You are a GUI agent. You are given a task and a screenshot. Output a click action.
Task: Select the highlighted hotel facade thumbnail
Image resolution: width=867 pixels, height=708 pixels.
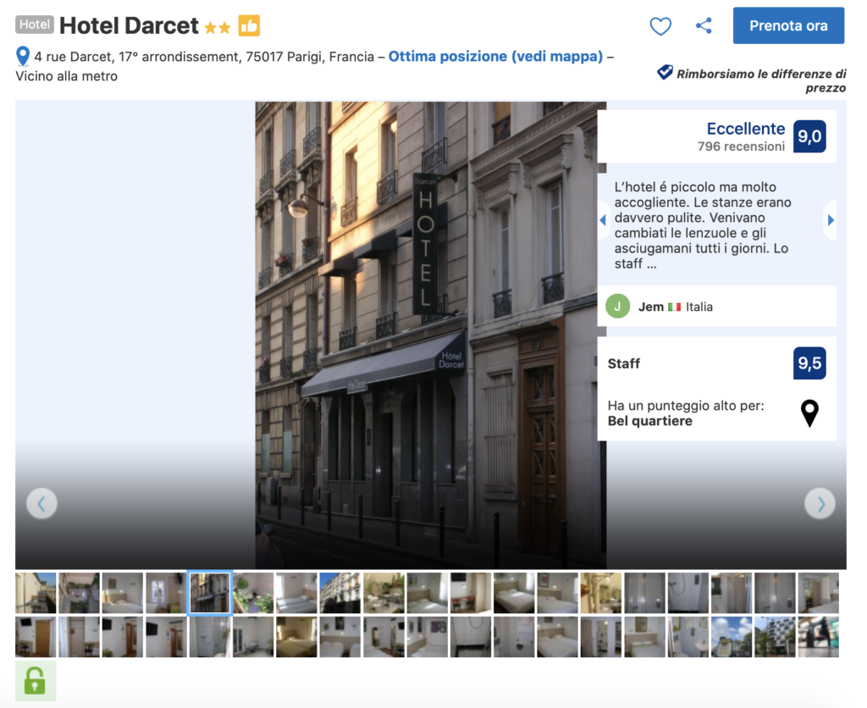point(209,593)
